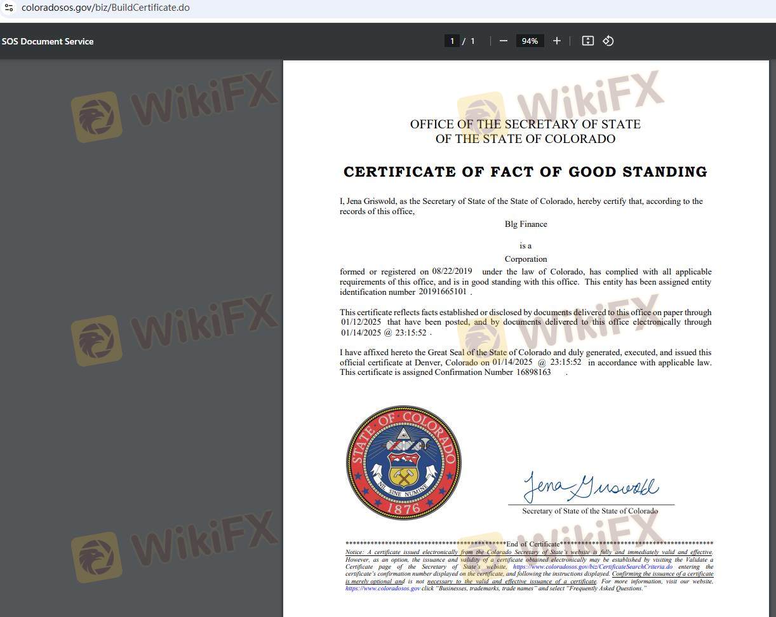
Task: Click the Certificate of Fact of Good Standing heading
Action: point(525,172)
